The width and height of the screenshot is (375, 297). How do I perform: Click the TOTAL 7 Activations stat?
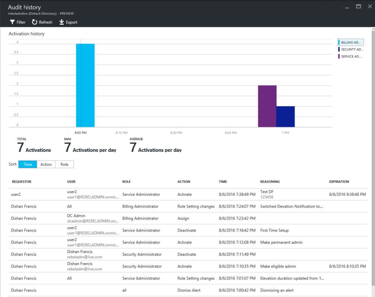pos(34,146)
